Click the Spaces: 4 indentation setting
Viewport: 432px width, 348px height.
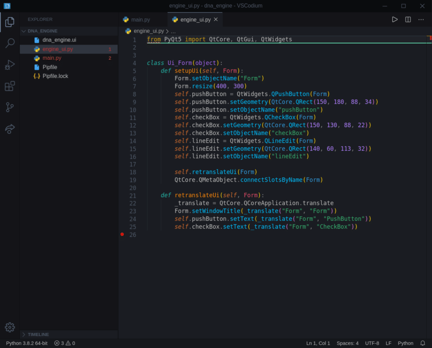(x=347, y=343)
